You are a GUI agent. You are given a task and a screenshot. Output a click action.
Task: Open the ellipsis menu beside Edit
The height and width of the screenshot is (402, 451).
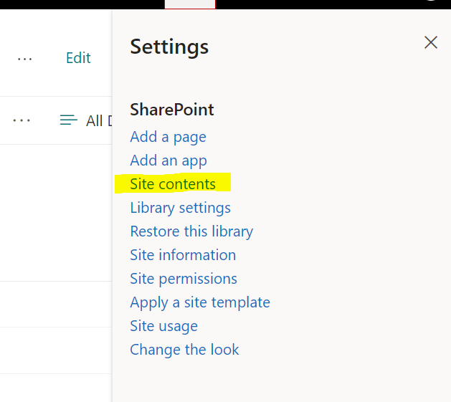24,59
